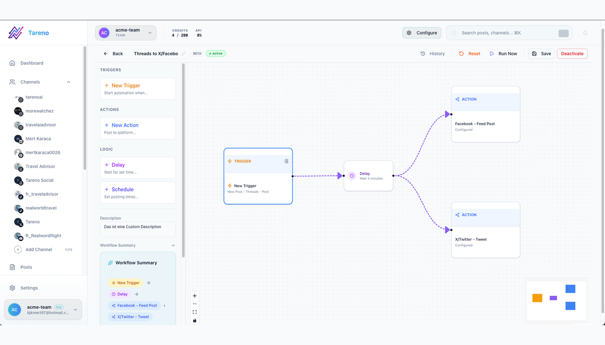Toggle canvas interactivity lock
The width and height of the screenshot is (605, 345).
[194, 320]
